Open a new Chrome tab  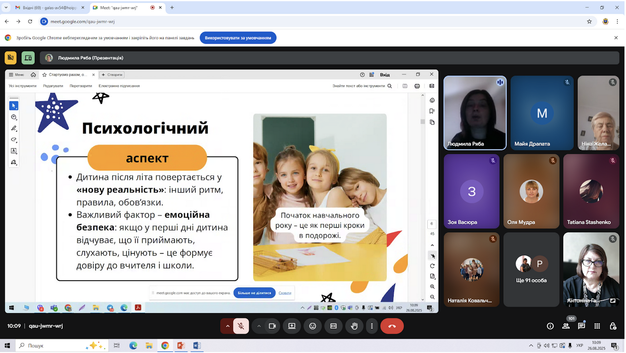click(x=172, y=8)
